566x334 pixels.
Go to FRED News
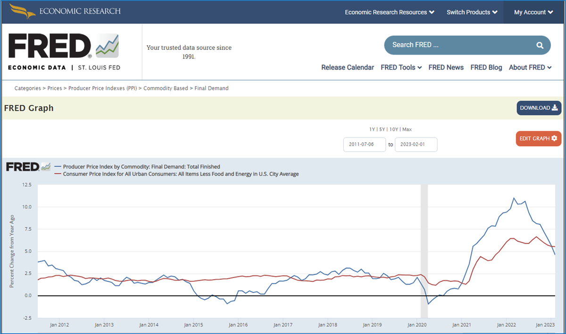point(446,67)
